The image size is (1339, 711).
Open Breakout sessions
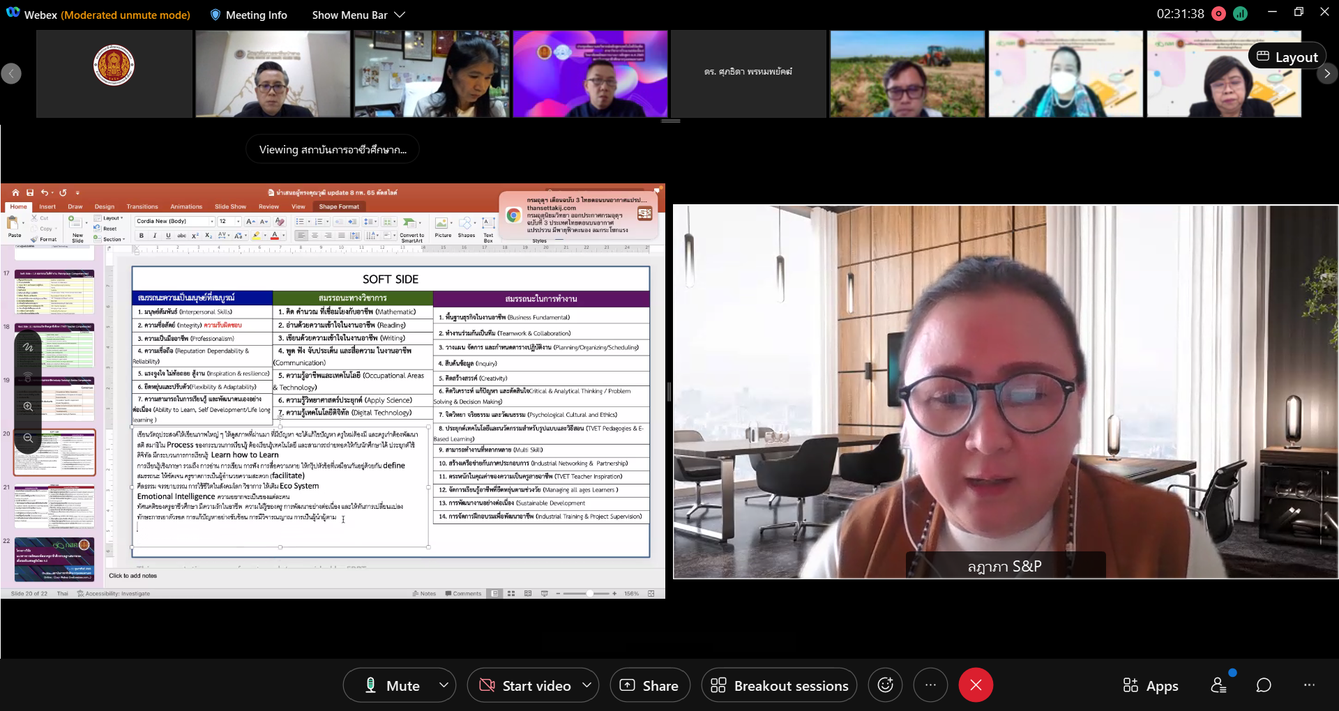pos(779,686)
